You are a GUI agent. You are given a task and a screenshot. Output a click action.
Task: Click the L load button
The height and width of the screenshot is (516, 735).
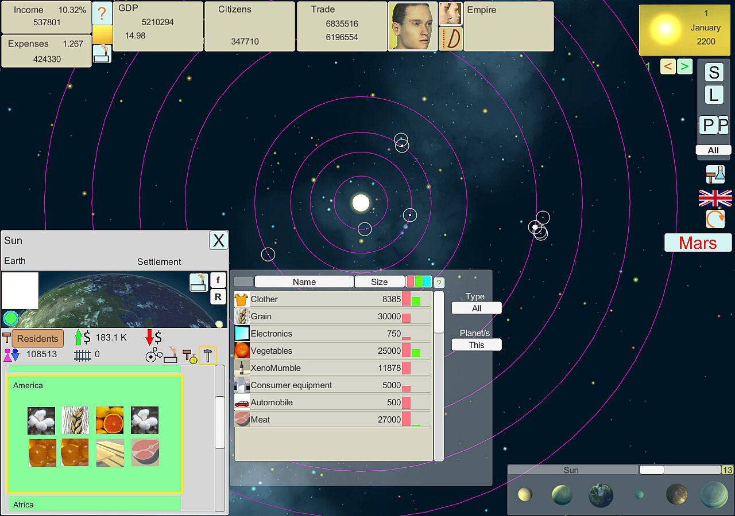tap(714, 95)
